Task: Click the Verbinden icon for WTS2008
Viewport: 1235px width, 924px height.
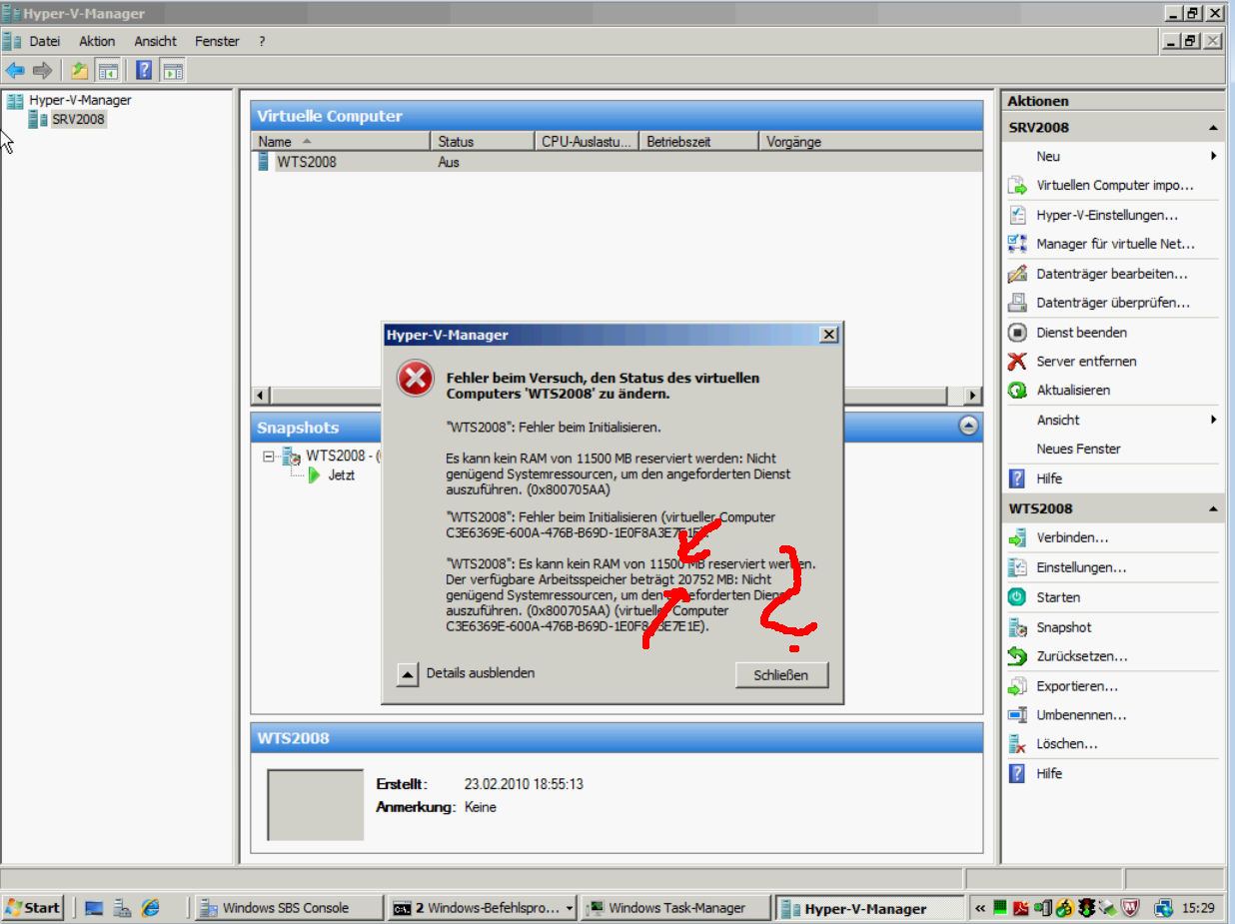Action: click(x=1017, y=537)
